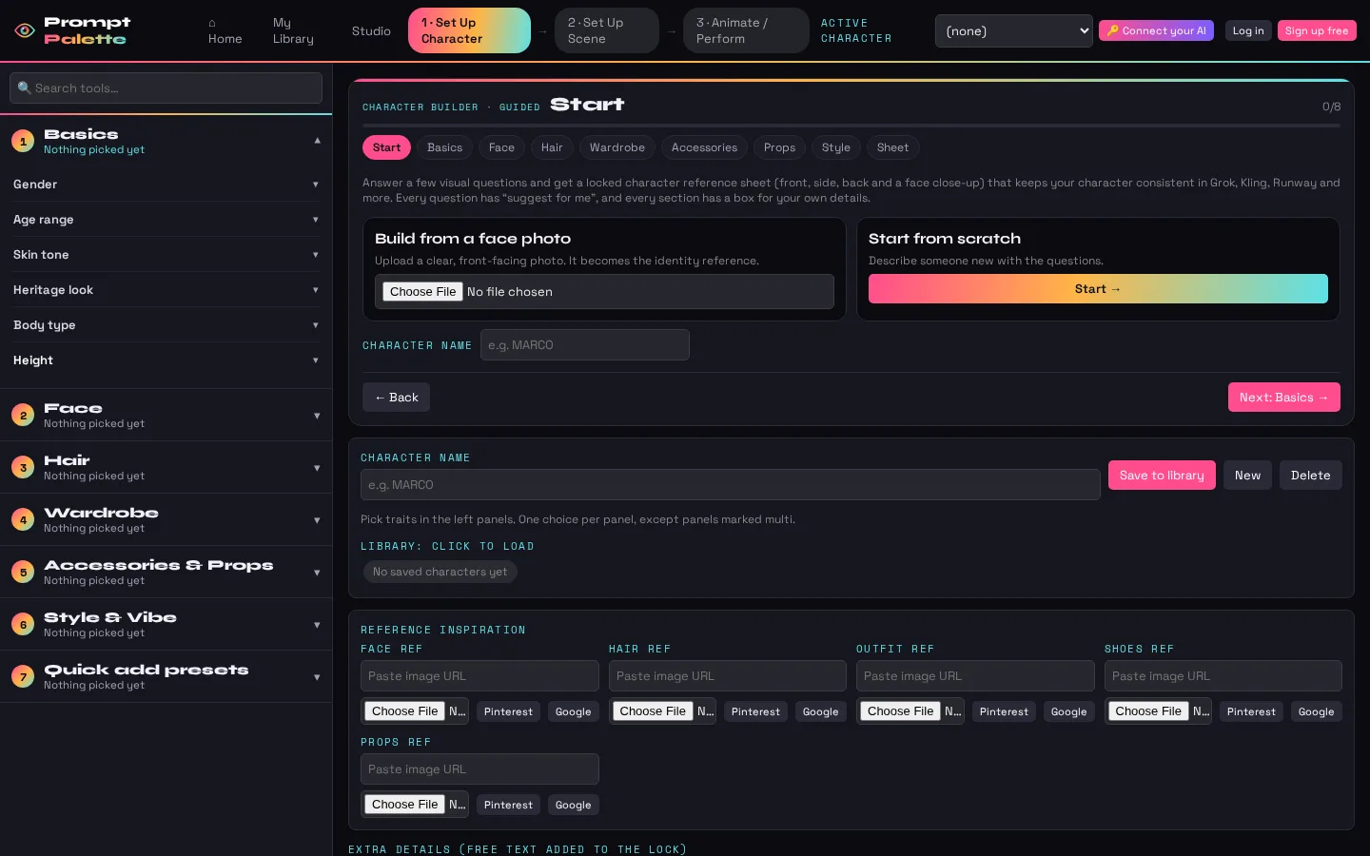The image size is (1370, 856).
Task: Open Studio in the top navigation
Action: coord(371,31)
